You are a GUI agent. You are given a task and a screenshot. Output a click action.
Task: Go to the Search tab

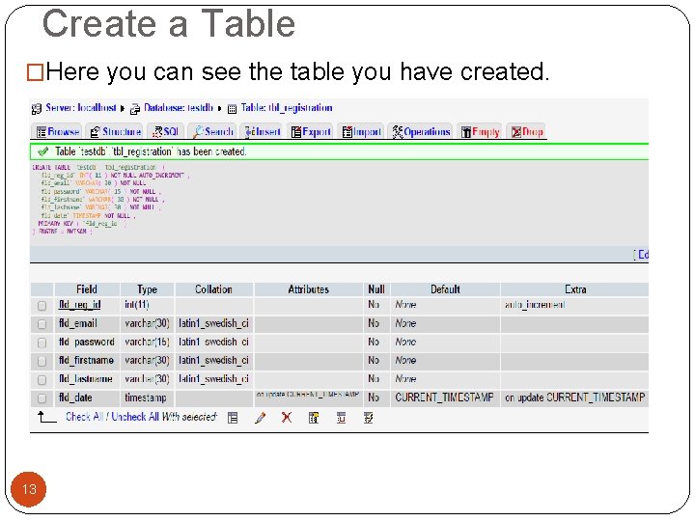(x=212, y=131)
